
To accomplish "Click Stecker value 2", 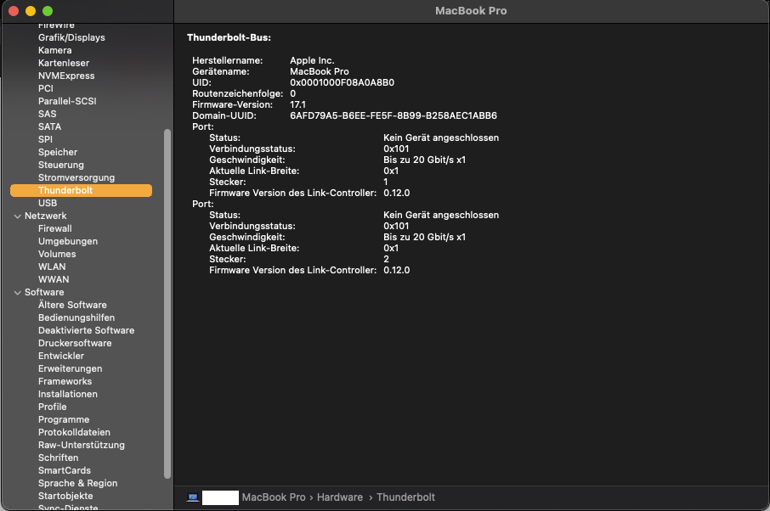I will (x=386, y=260).
